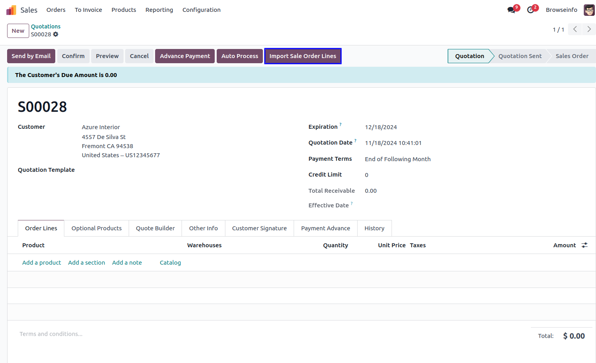Click the Sales app logo icon
This screenshot has width=596, height=363.
pos(11,10)
